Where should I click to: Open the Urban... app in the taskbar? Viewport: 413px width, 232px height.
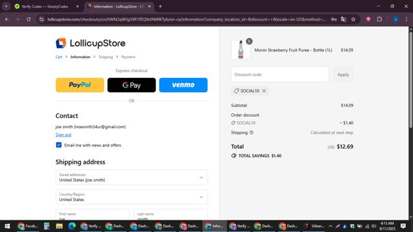[314, 226]
